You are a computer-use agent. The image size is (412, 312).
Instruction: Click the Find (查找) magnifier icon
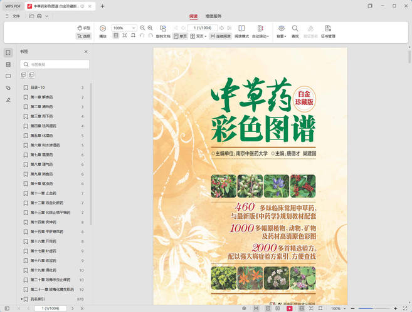tap(295, 29)
